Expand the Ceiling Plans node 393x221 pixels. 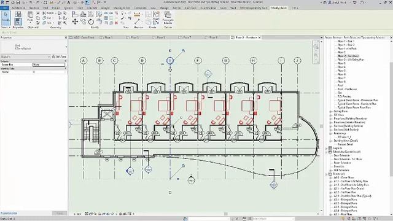330,111
